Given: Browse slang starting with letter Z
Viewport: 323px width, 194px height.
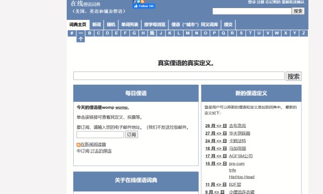Looking at the screenshot, I should point(304,33).
